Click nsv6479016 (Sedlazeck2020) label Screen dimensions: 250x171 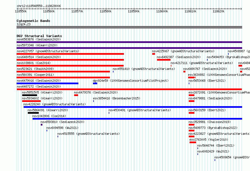[x=39, y=81]
